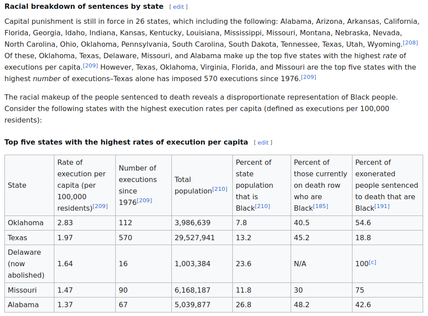The image size is (428, 316).
Task: Click edit link beside Top five states heading
Action: 263,142
